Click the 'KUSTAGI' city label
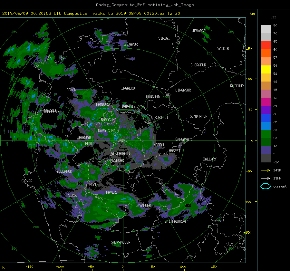290x271 pixels. 161,118
